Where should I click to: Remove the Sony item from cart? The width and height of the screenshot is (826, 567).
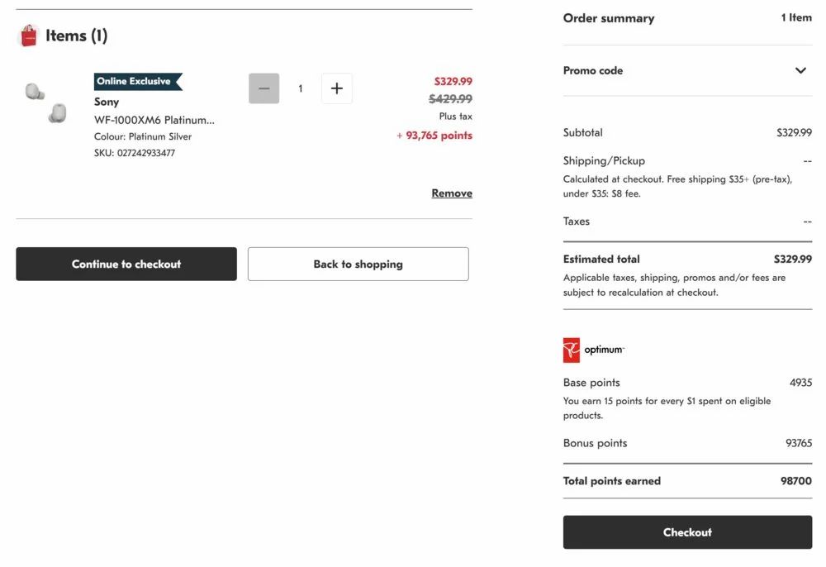click(x=452, y=193)
